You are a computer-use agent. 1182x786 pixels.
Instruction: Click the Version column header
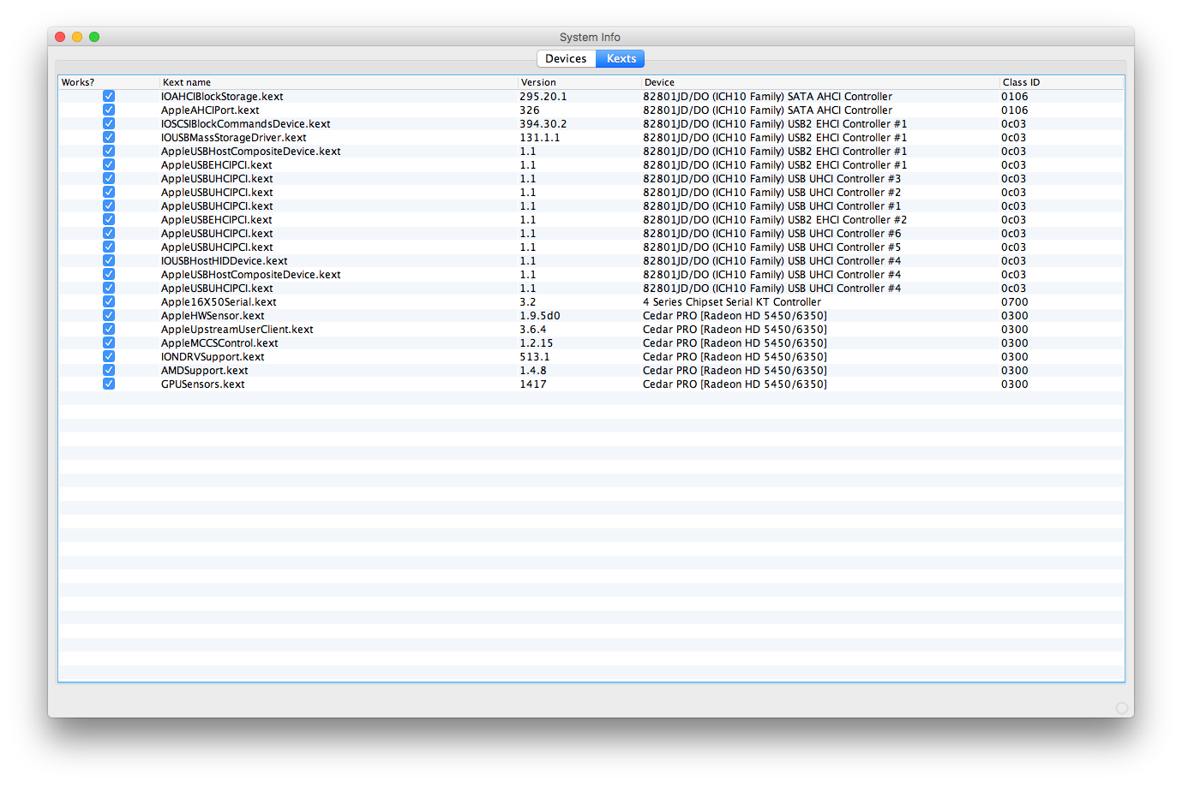(x=579, y=82)
